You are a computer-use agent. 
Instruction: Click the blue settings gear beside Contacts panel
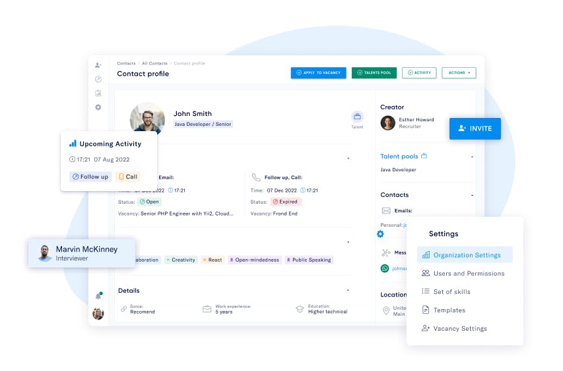click(x=380, y=234)
